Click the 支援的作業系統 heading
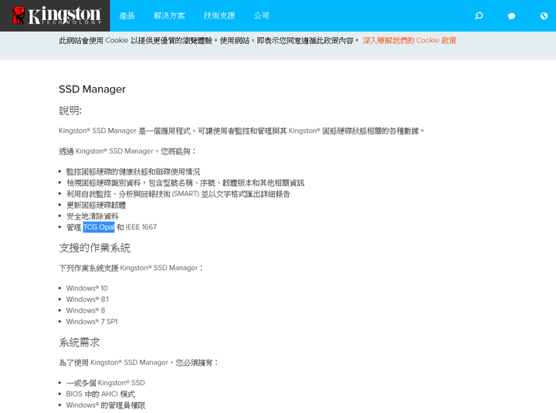The image size is (556, 413). coord(95,248)
